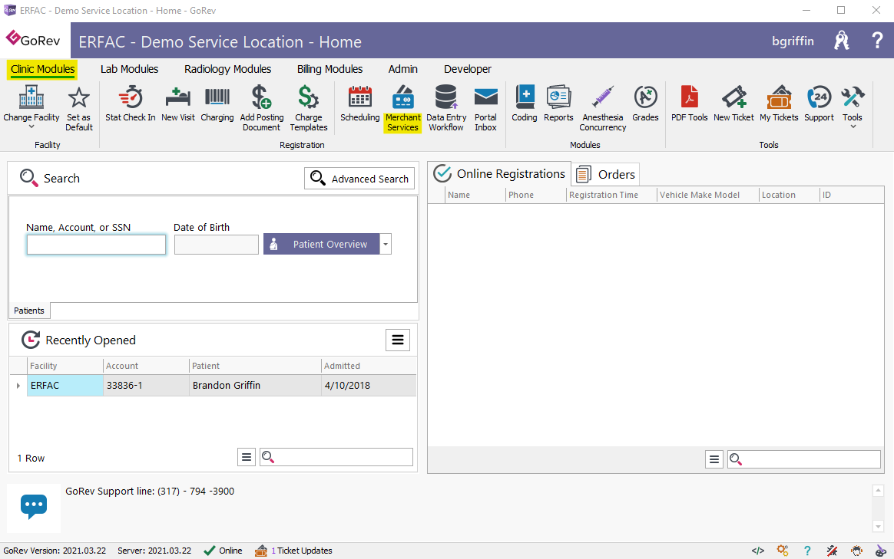Click the Online status indicator
894x559 pixels.
pyautogui.click(x=223, y=551)
